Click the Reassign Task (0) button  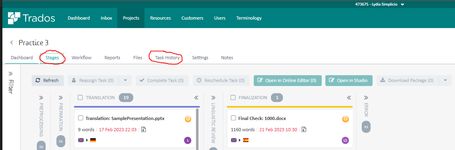coord(93,80)
